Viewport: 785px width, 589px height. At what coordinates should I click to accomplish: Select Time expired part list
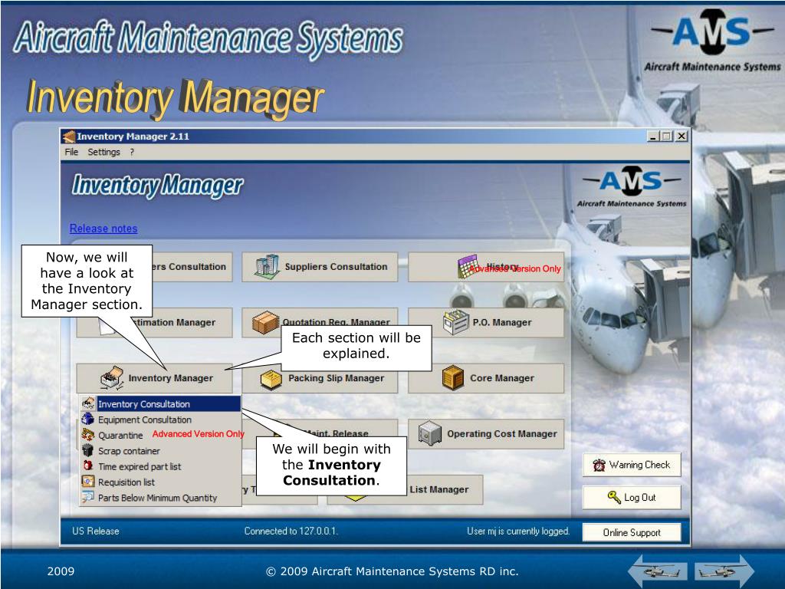click(x=160, y=466)
